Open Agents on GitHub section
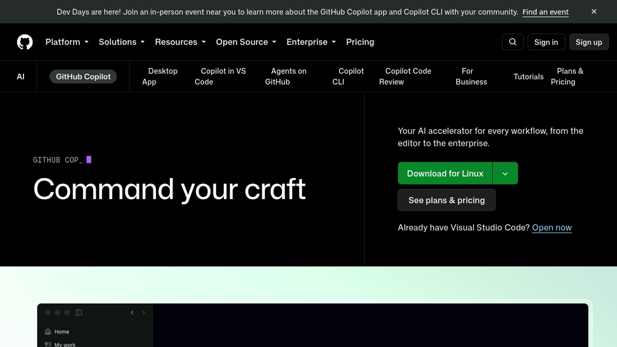617x347 pixels. point(286,76)
